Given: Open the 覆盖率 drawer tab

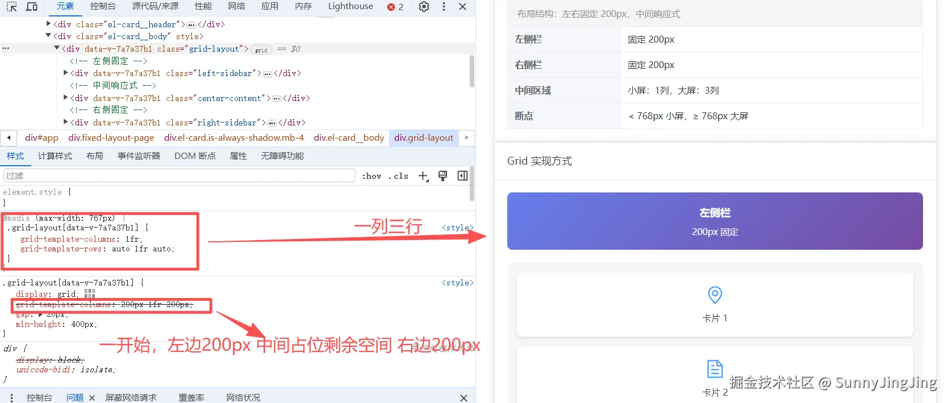Looking at the screenshot, I should pos(191,398).
